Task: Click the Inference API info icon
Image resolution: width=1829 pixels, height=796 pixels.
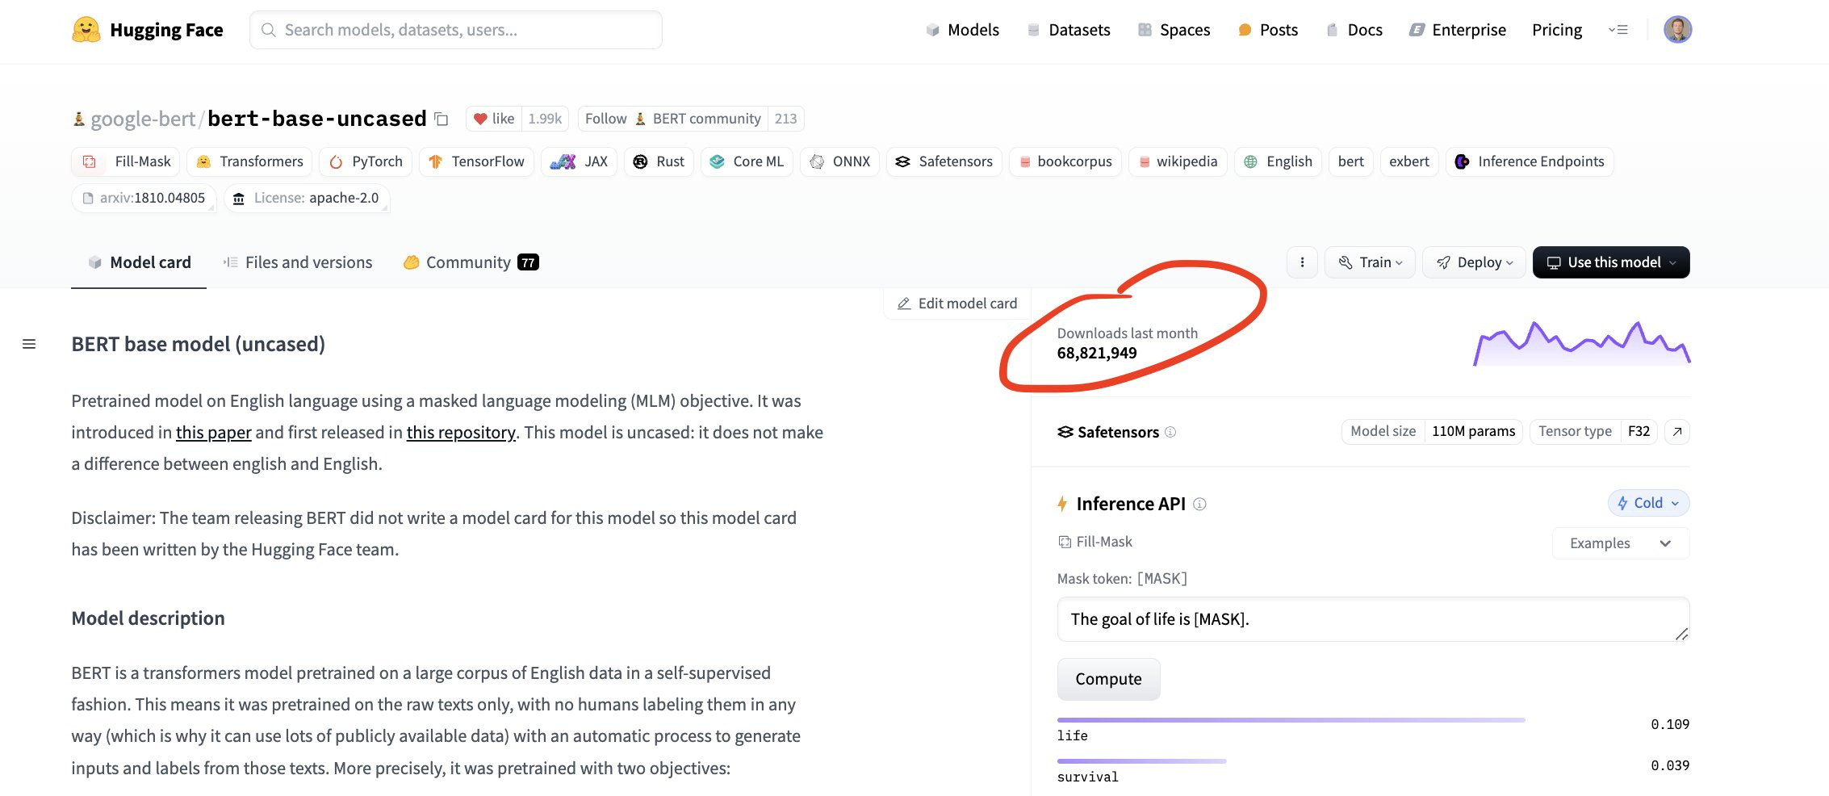Action: pos(1199,504)
